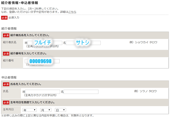Click 必須 badge next to 紹介者氏名を入力してください

pyautogui.click(x=6, y=35)
